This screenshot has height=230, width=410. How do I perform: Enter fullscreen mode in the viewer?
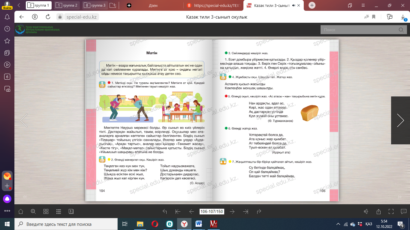tap(391, 211)
